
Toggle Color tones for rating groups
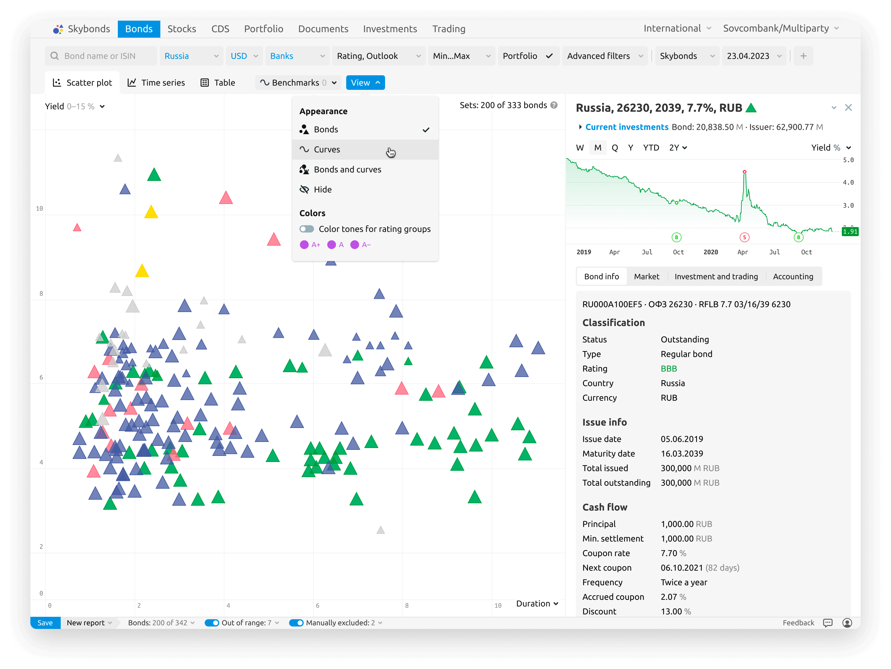point(306,229)
